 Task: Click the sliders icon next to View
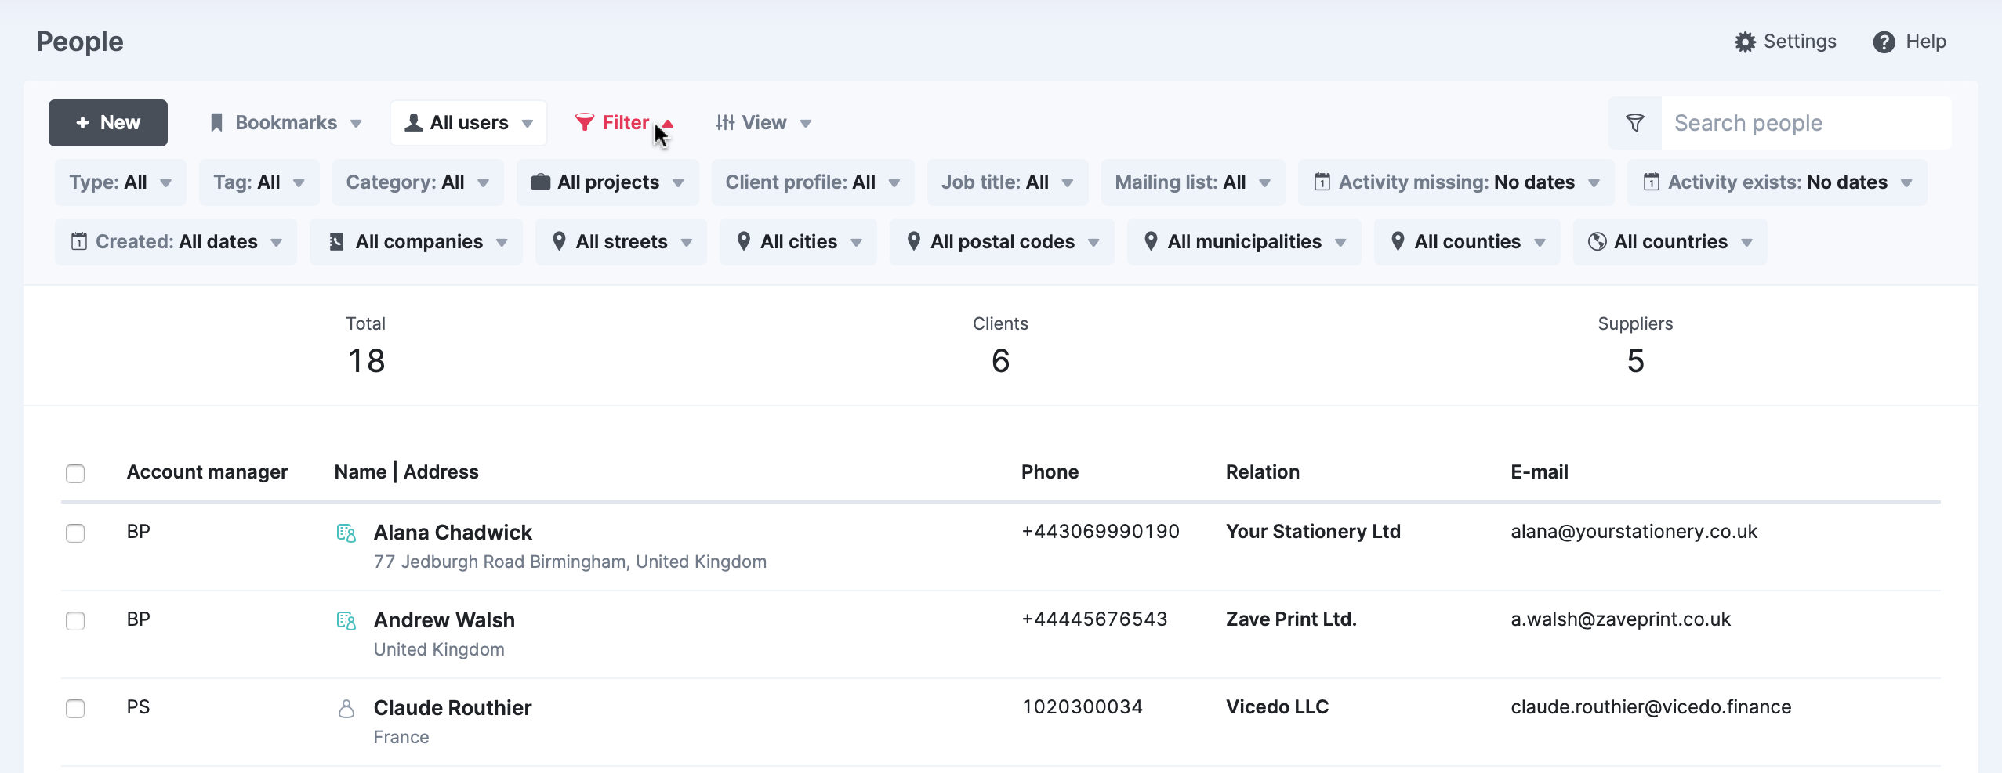725,122
